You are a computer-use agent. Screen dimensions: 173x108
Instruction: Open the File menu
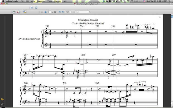22,1
